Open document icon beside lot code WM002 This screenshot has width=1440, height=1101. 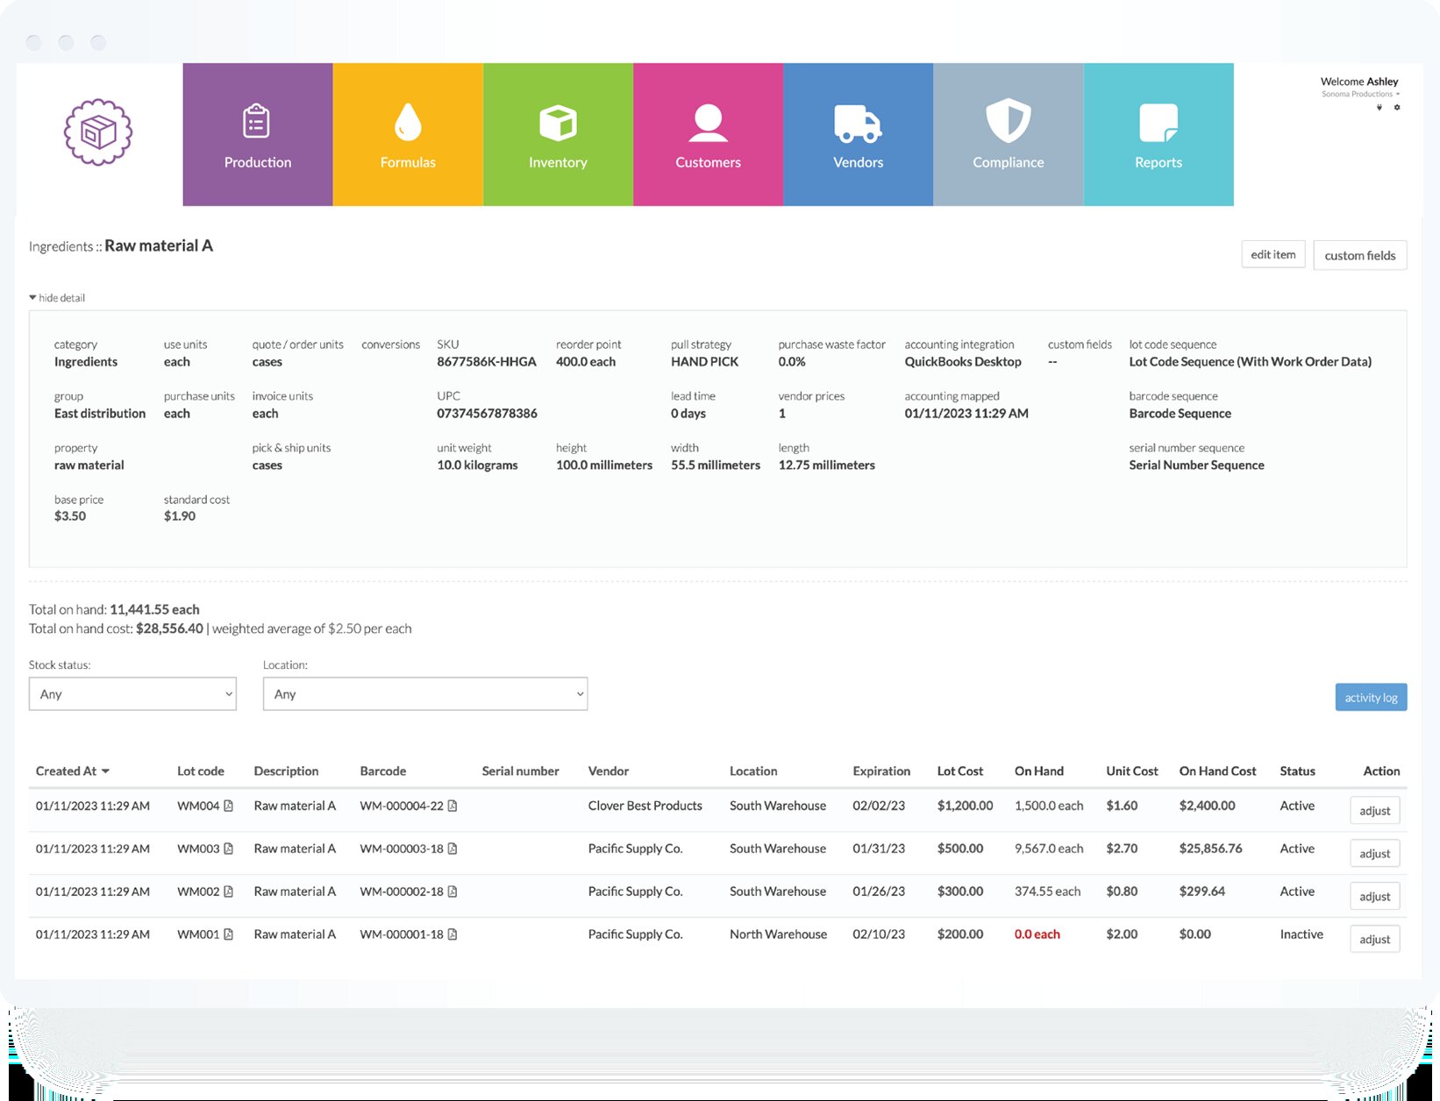(x=229, y=891)
